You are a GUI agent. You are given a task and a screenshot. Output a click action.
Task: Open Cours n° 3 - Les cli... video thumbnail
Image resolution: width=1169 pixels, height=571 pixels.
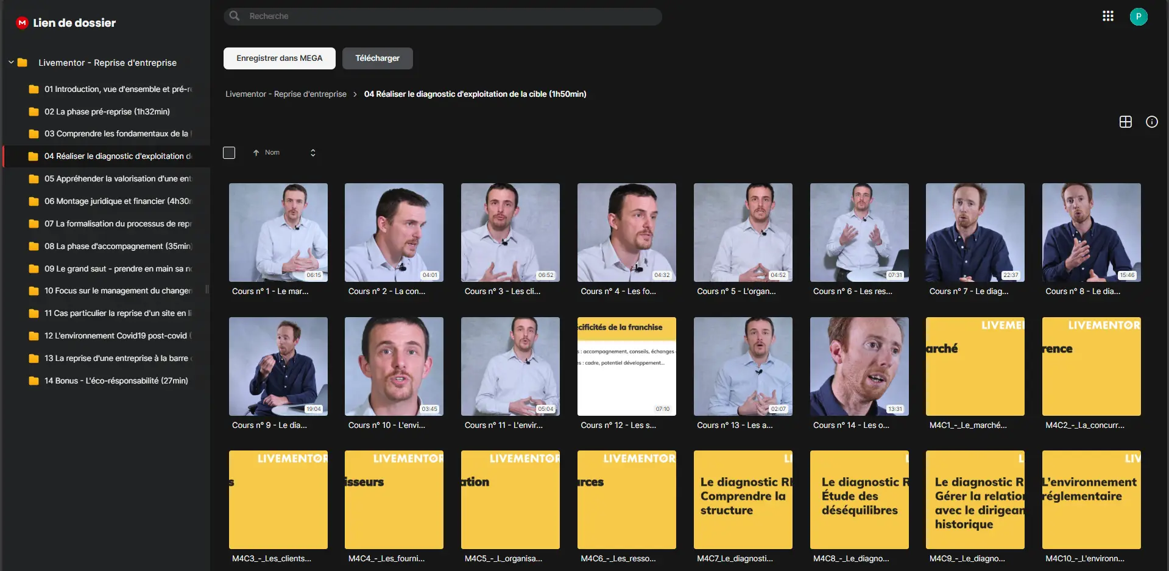pos(510,233)
